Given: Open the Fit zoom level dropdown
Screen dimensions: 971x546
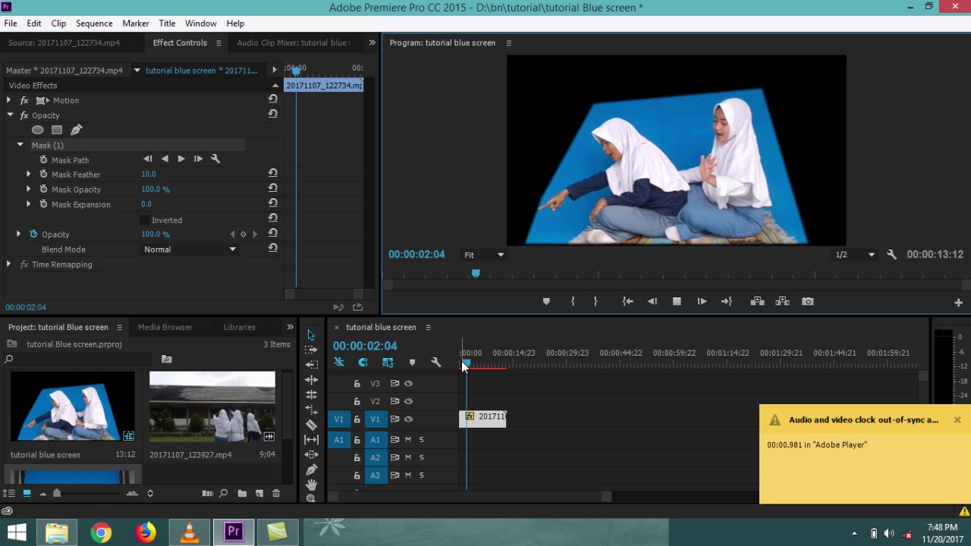Looking at the screenshot, I should (x=483, y=255).
